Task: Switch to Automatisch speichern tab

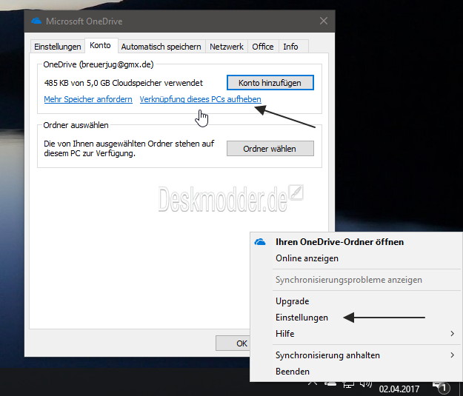Action: (x=161, y=47)
